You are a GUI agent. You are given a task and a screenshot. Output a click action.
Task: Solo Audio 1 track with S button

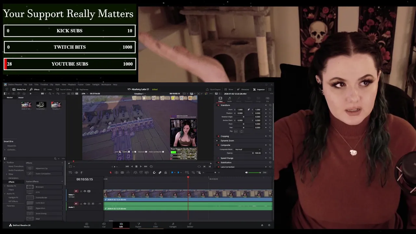point(89,204)
